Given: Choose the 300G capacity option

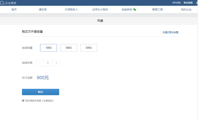Looking at the screenshot, I should pos(69,48).
